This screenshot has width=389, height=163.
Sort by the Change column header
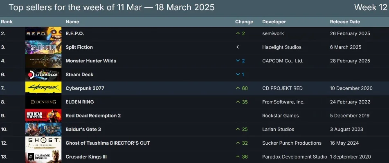244,22
